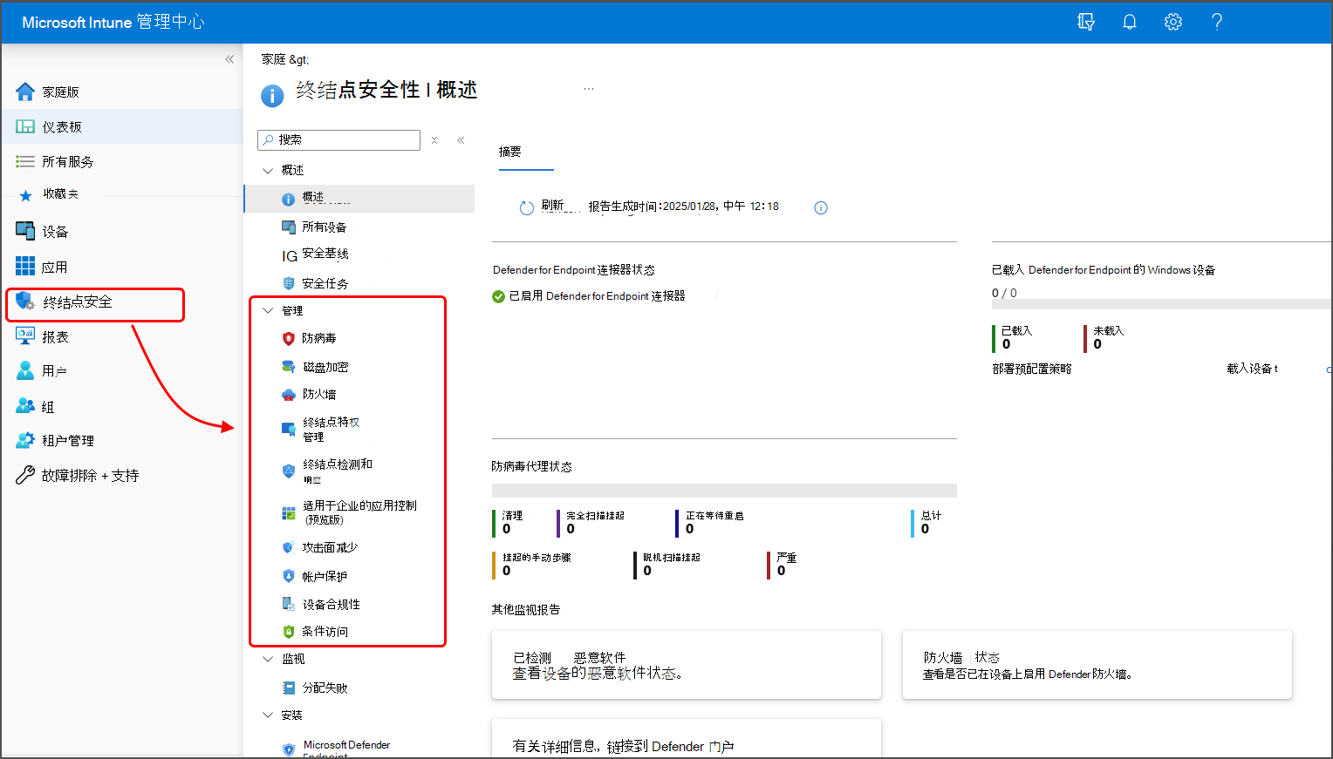Open 终结点特权管理 menu item
This screenshot has height=759, width=1333.
[x=331, y=430]
